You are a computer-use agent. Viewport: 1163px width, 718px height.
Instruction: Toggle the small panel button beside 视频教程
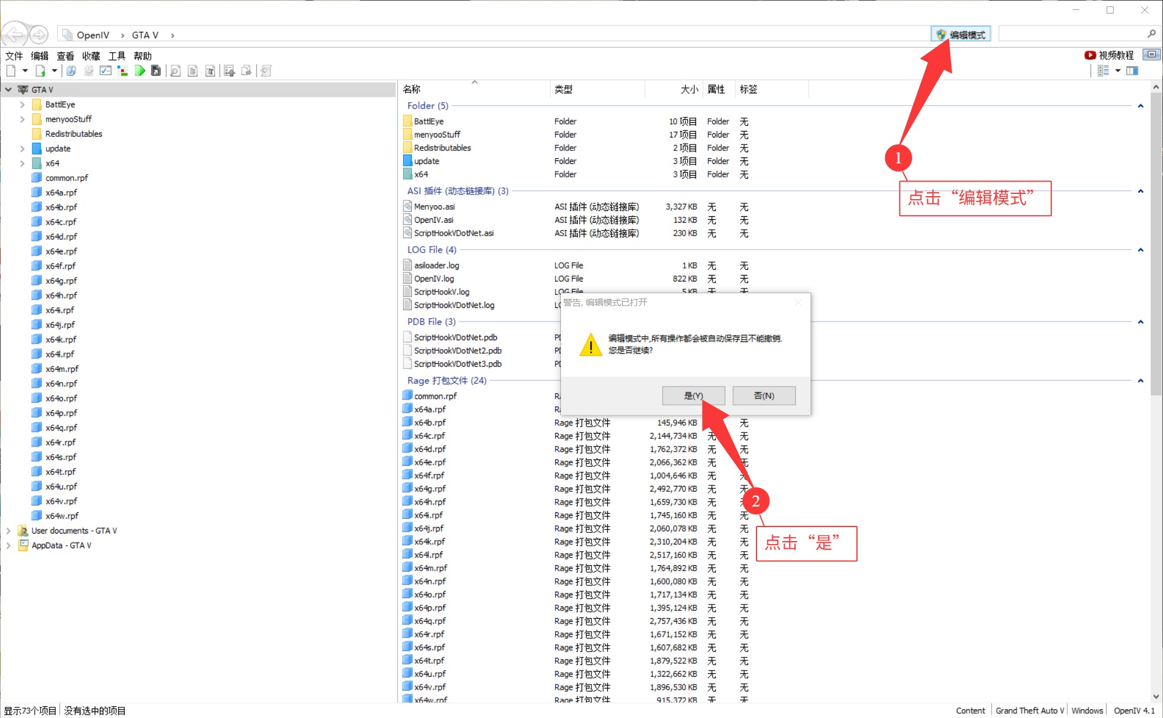coord(1151,55)
